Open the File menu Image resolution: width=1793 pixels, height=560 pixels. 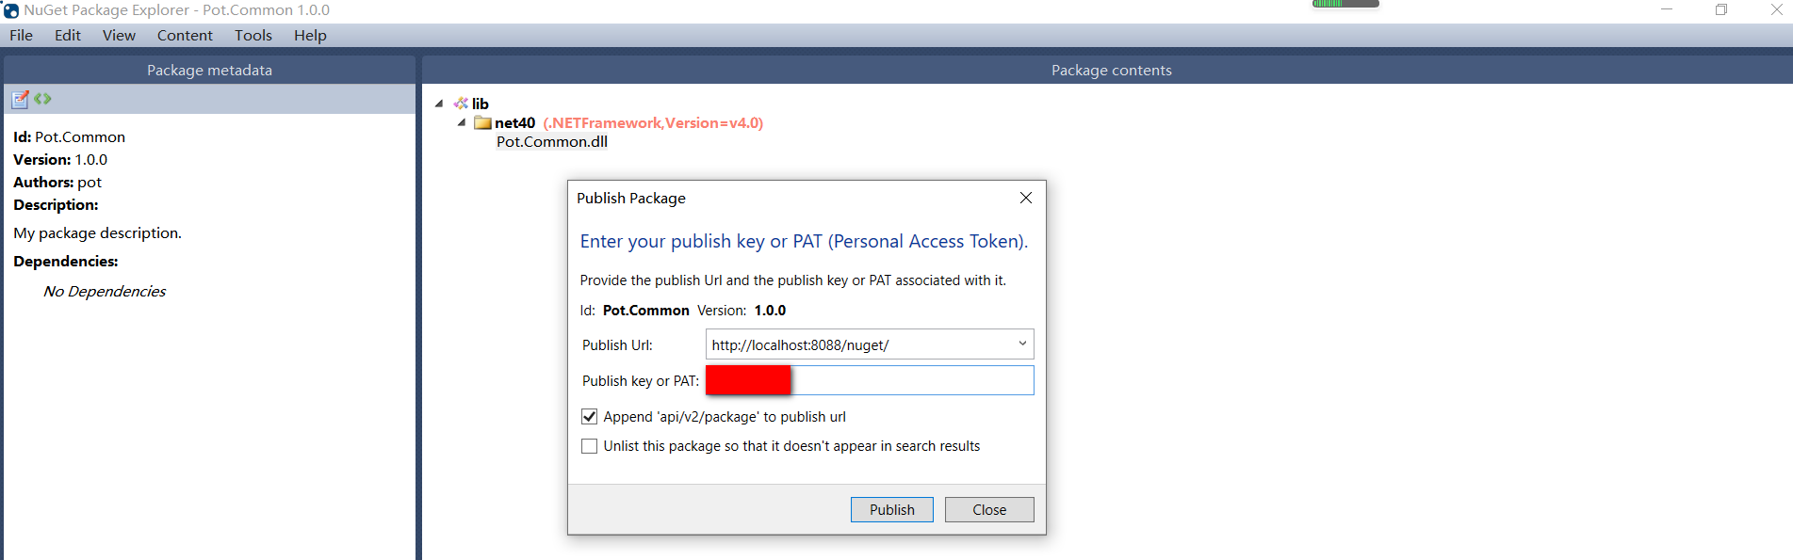pos(21,36)
